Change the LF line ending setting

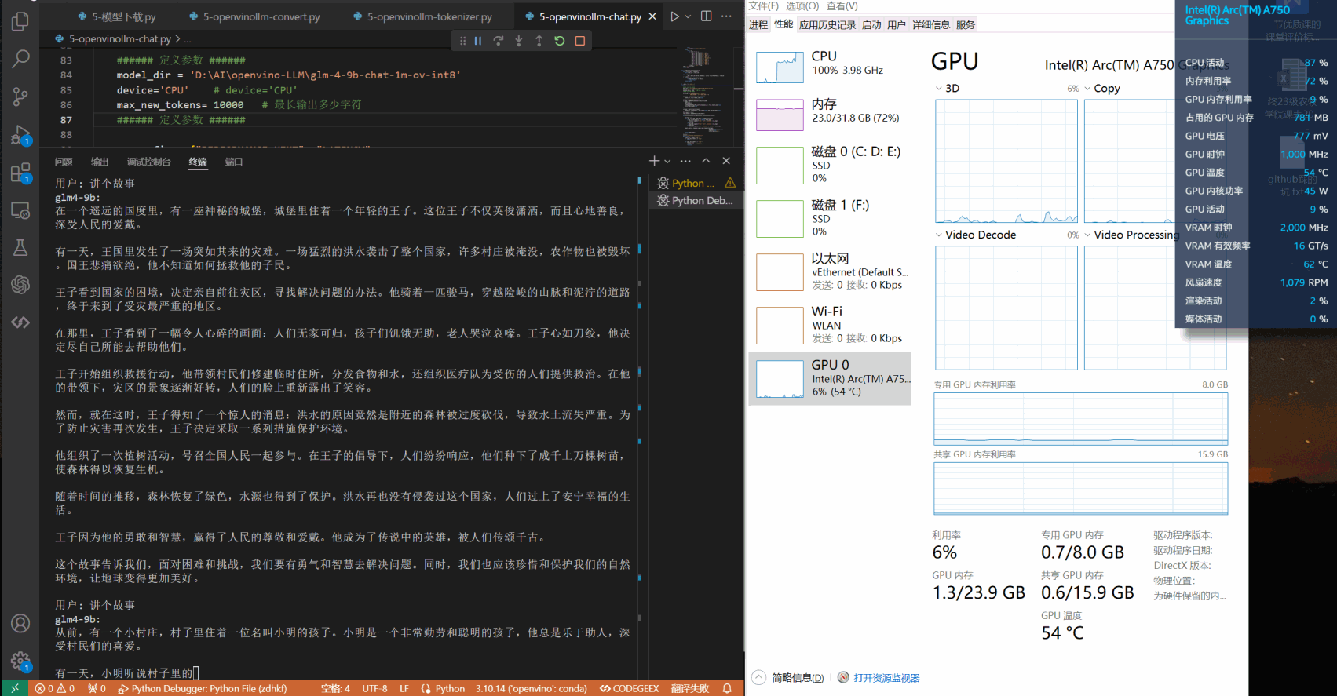click(x=404, y=688)
